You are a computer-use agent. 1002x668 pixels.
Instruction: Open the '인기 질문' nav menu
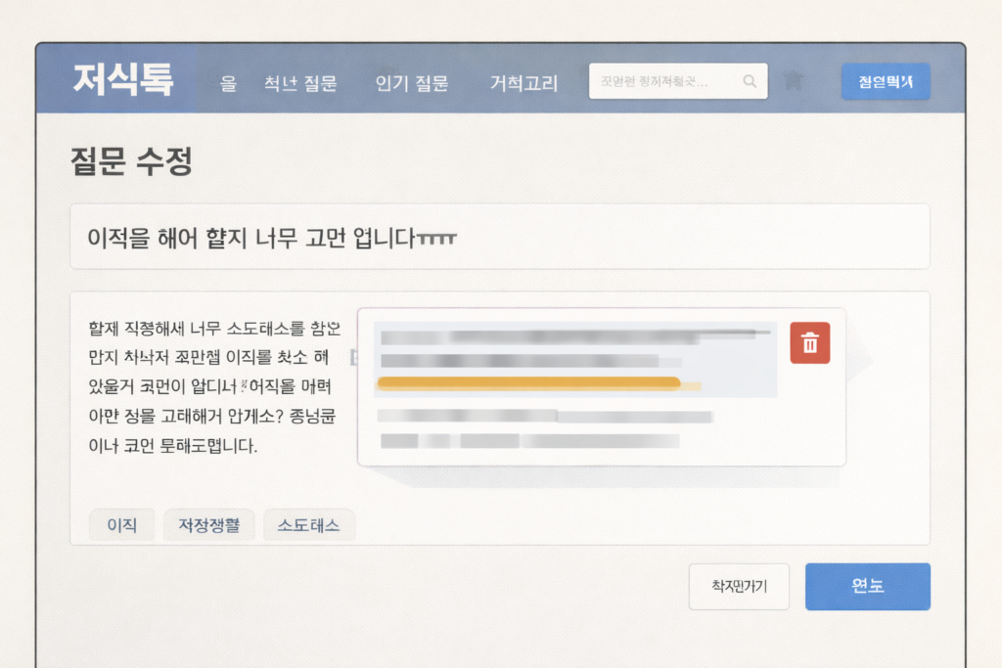tap(411, 83)
